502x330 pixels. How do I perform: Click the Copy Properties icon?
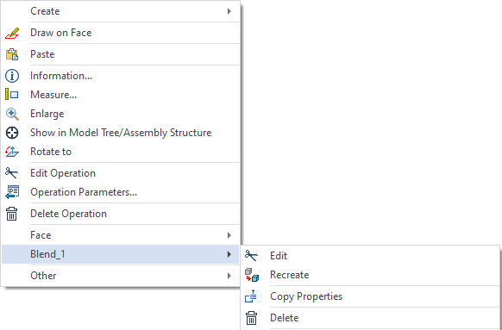251,296
